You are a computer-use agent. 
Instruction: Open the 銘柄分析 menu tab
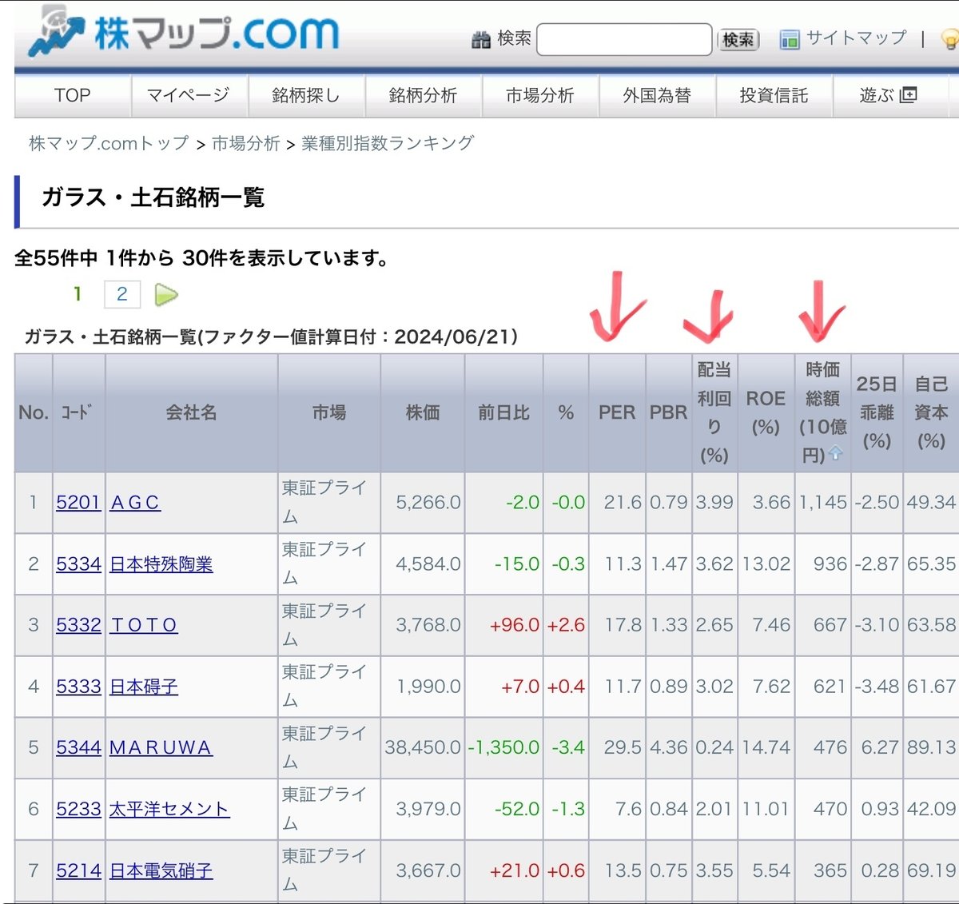coord(423,96)
